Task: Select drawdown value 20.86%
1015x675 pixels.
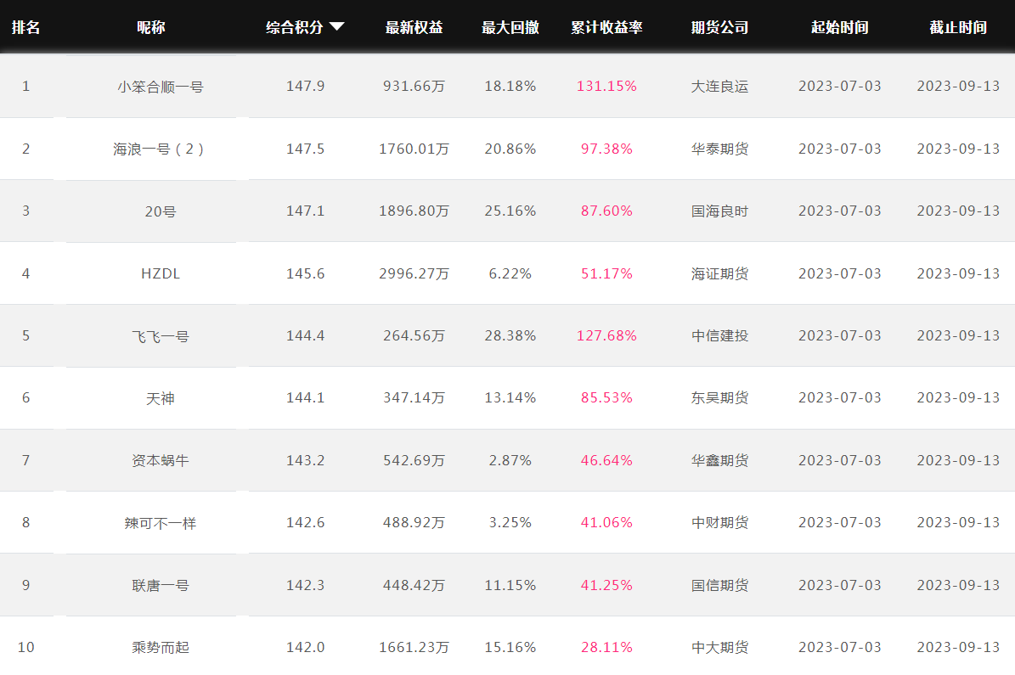Action: pyautogui.click(x=510, y=149)
